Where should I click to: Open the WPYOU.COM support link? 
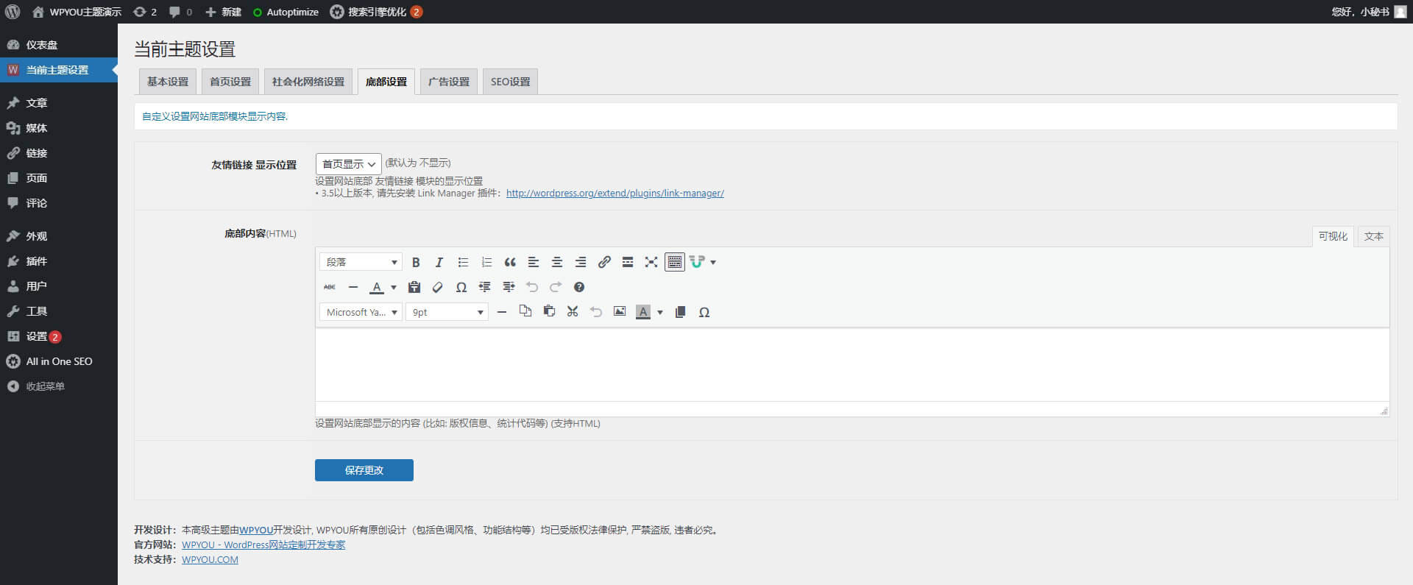[210, 559]
